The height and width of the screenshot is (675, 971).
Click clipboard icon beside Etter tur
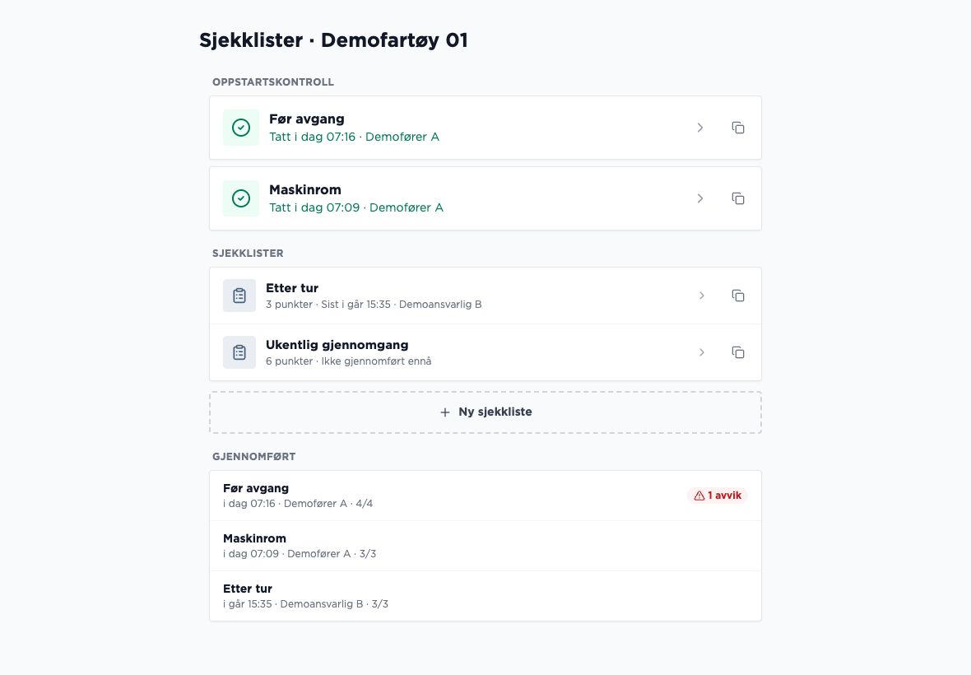[239, 296]
